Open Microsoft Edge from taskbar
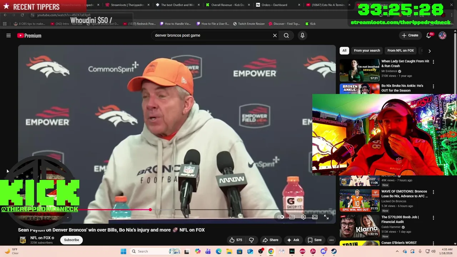The height and width of the screenshot is (257, 457). [x=219, y=251]
